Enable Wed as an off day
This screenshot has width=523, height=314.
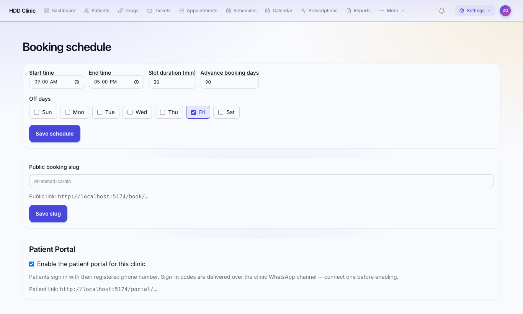point(130,112)
